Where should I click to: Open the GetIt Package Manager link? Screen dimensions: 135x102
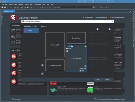coord(117,18)
